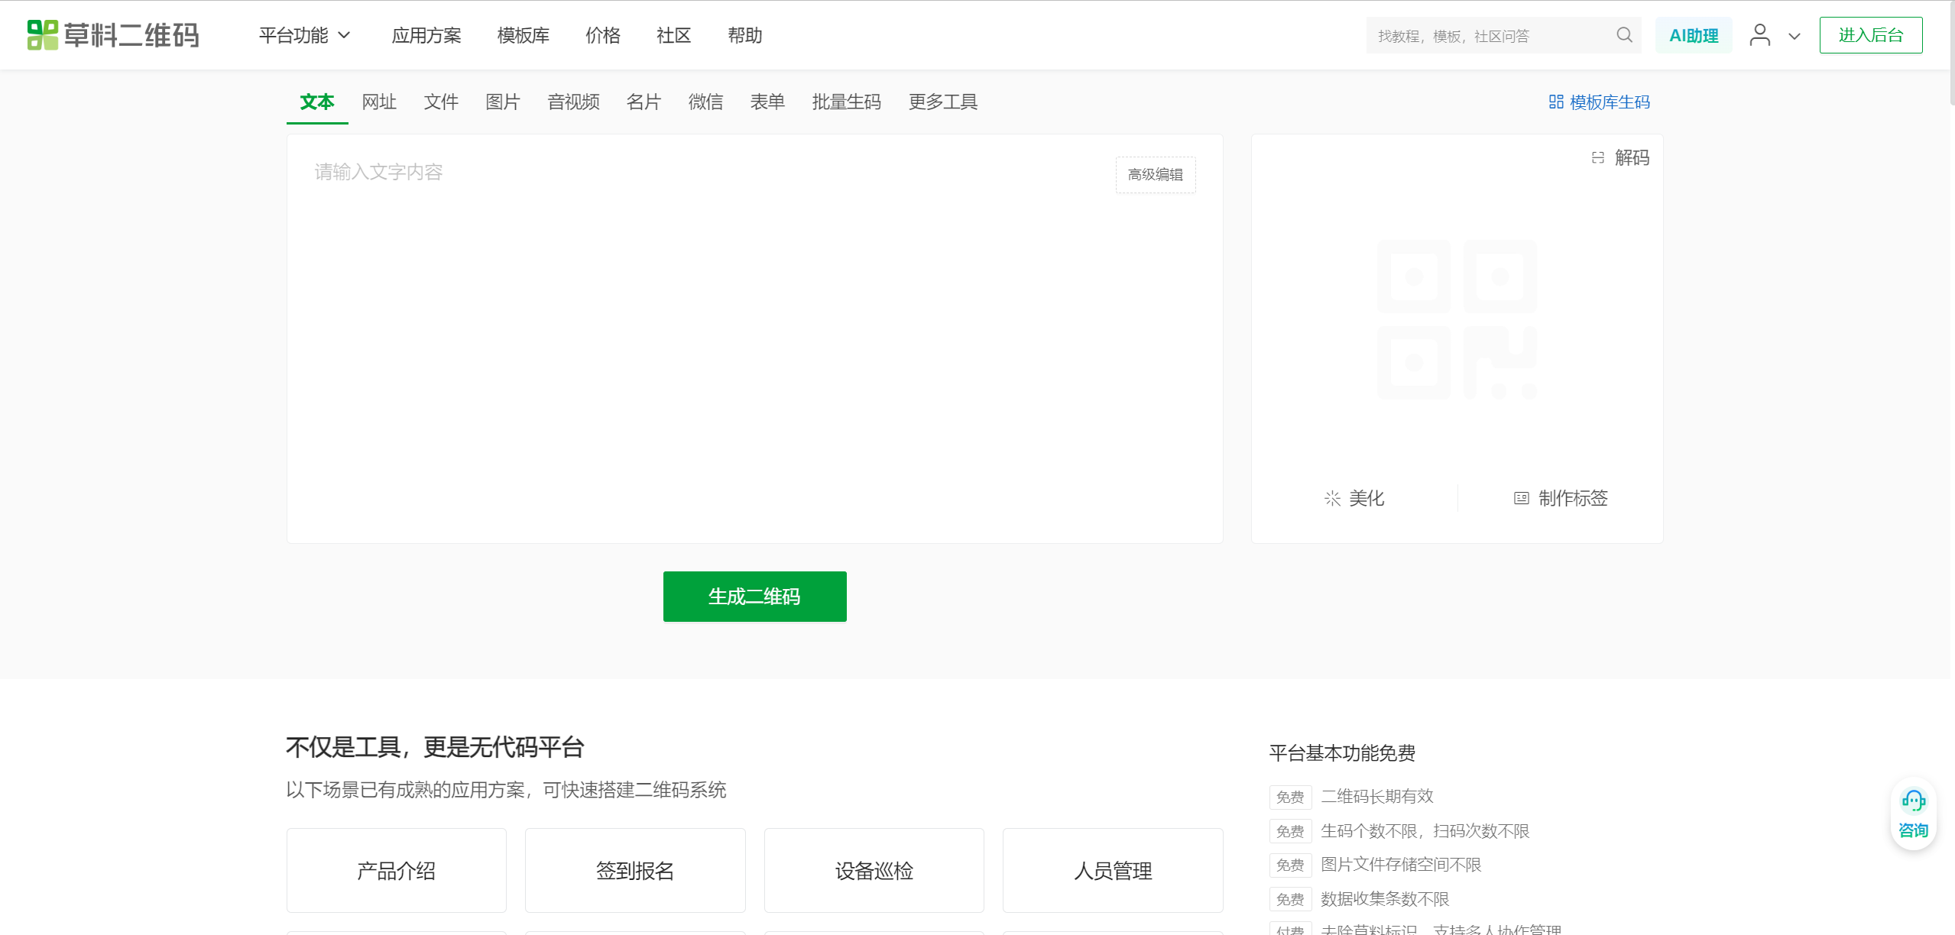Expand the account chevron next to avatar
Image resolution: width=1955 pixels, height=935 pixels.
(x=1795, y=36)
